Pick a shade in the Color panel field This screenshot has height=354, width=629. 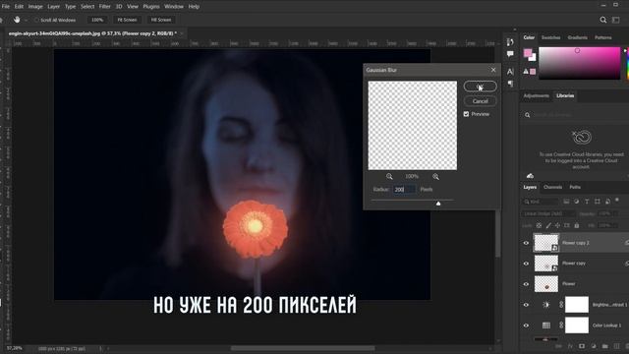coord(579,63)
